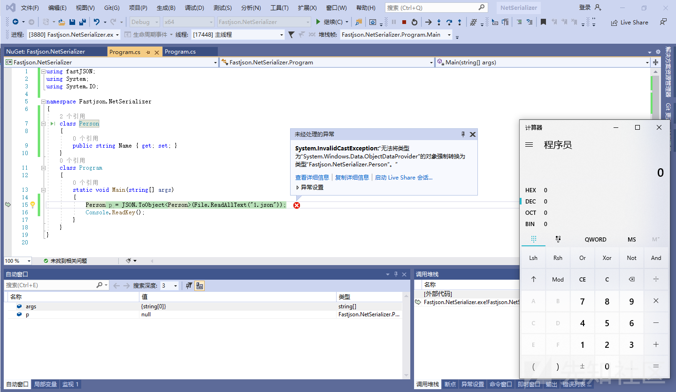
Task: Close the exception popup with X
Action: coord(473,134)
